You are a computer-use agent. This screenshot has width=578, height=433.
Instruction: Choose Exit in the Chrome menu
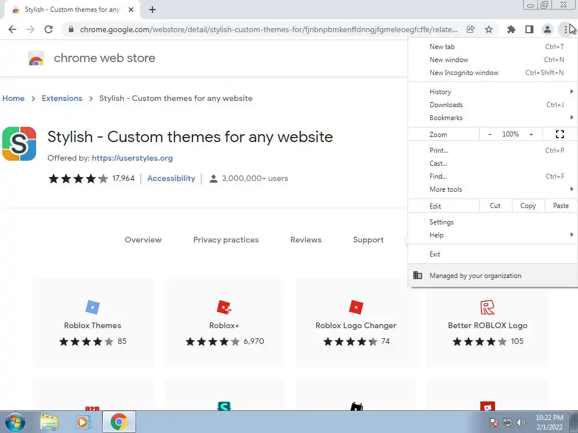[x=493, y=254]
